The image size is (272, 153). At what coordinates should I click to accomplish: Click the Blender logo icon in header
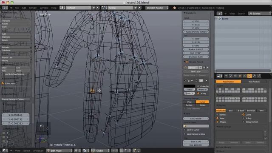[x=174, y=8]
